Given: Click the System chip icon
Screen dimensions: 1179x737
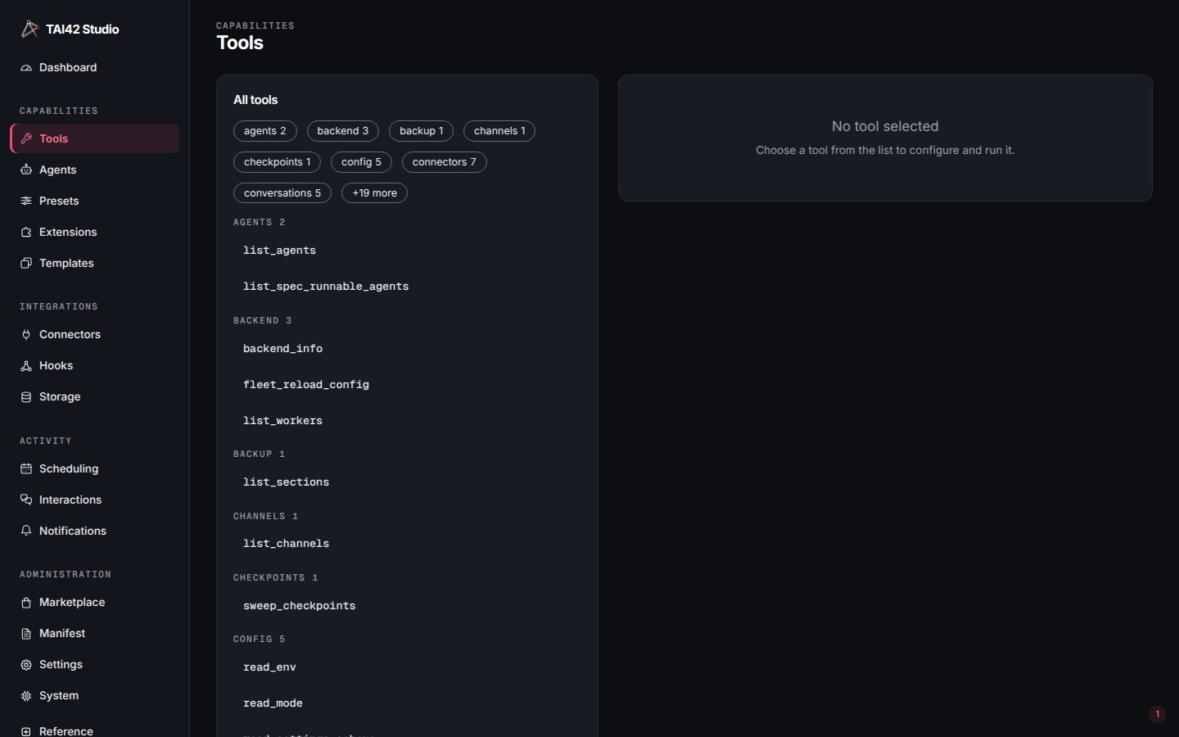Looking at the screenshot, I should pos(26,696).
